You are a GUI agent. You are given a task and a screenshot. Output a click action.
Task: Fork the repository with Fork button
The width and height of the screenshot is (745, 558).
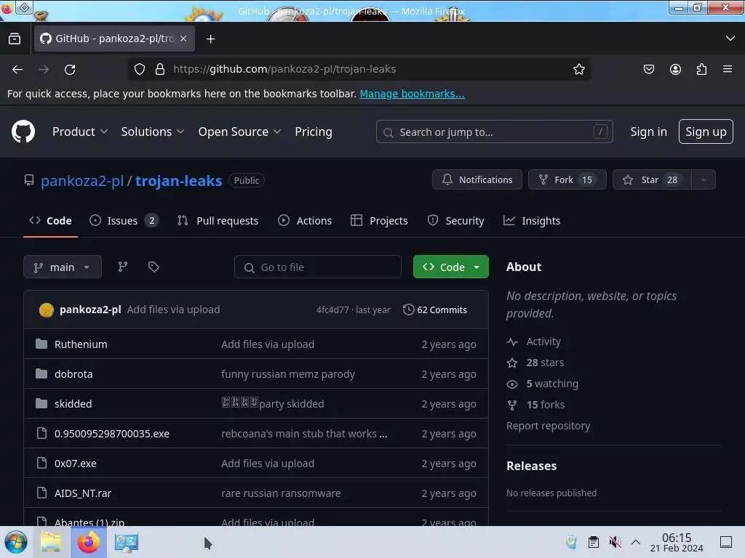pos(567,180)
